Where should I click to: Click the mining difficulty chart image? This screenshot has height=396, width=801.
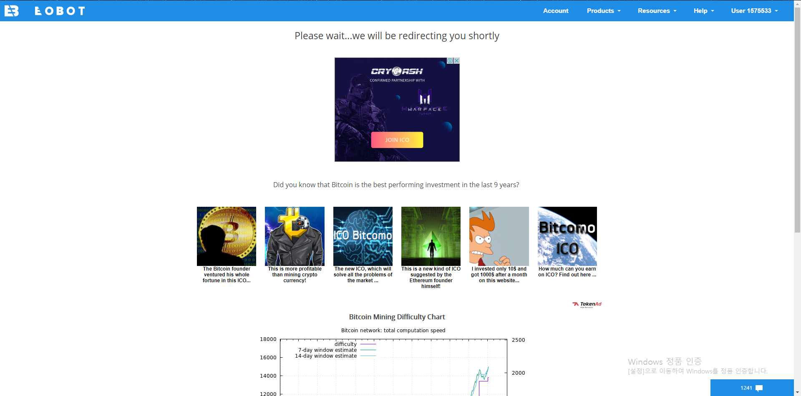pyautogui.click(x=392, y=361)
